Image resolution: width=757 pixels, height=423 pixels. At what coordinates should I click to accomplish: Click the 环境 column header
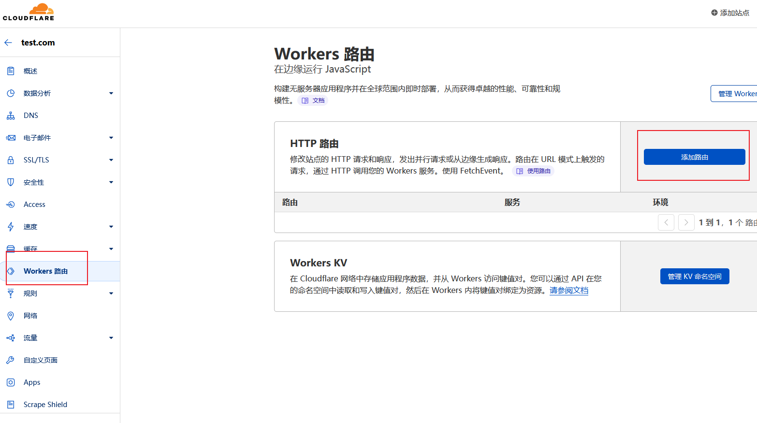click(661, 203)
